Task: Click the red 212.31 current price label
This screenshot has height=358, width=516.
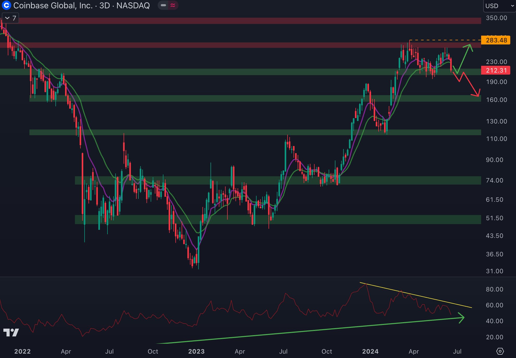Action: pos(496,70)
